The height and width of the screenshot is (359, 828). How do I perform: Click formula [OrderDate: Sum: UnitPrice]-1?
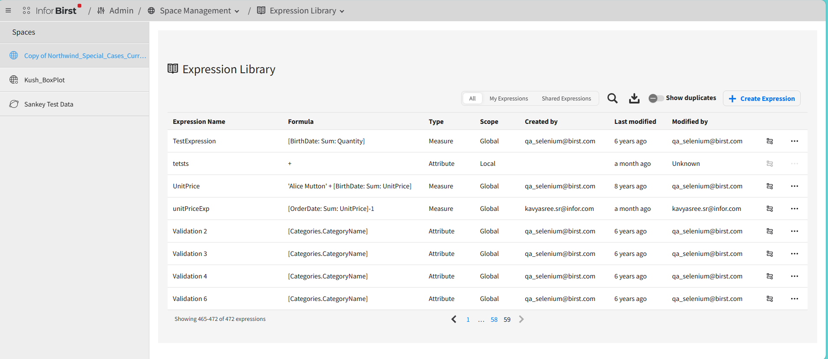point(331,209)
